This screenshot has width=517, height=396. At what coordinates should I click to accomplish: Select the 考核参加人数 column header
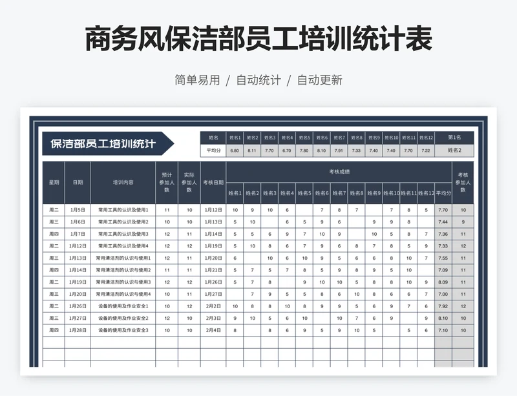(463, 182)
